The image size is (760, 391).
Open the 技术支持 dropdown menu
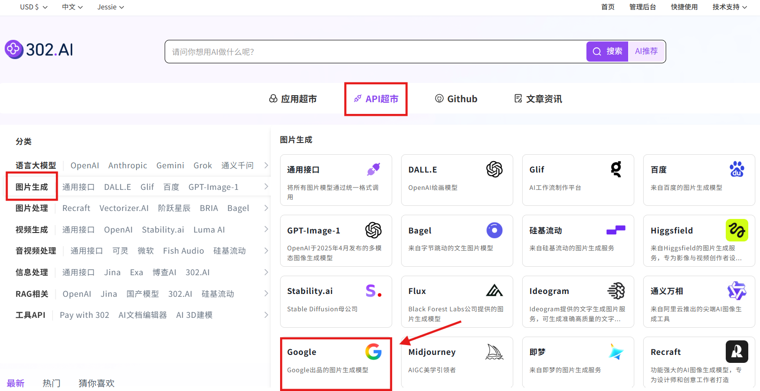click(x=730, y=7)
